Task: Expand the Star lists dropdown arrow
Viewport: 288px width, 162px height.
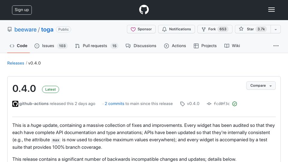Action: tap(276, 29)
